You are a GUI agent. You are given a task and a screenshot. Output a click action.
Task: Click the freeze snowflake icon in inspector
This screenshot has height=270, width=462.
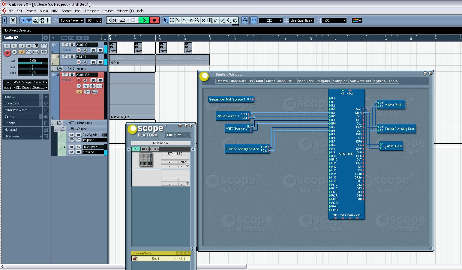point(44,52)
